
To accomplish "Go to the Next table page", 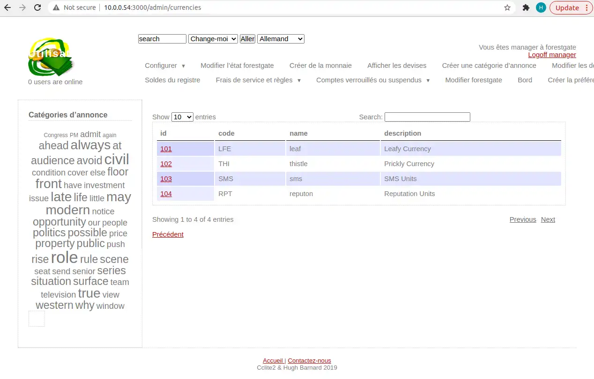I will click(x=548, y=219).
